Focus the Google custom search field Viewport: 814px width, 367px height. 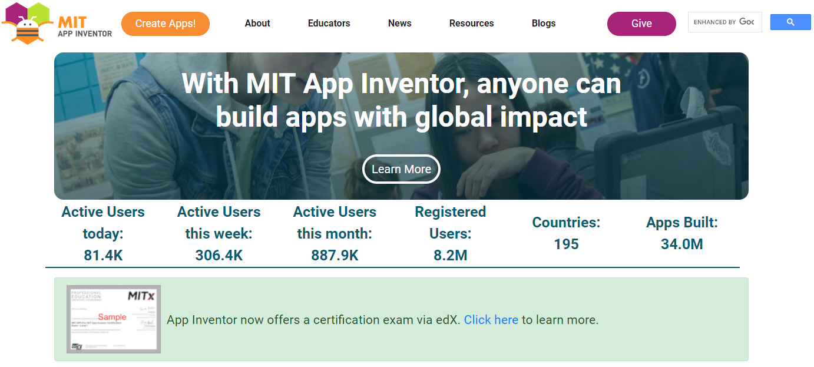tap(725, 22)
